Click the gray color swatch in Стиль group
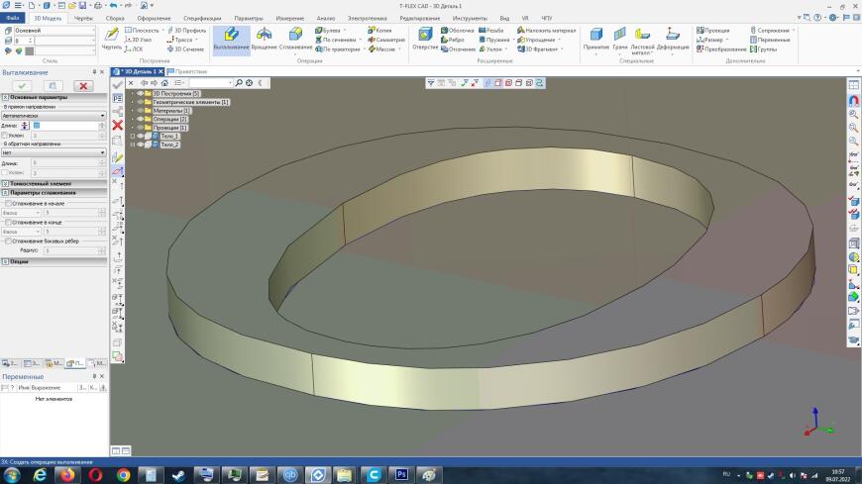 point(30,51)
